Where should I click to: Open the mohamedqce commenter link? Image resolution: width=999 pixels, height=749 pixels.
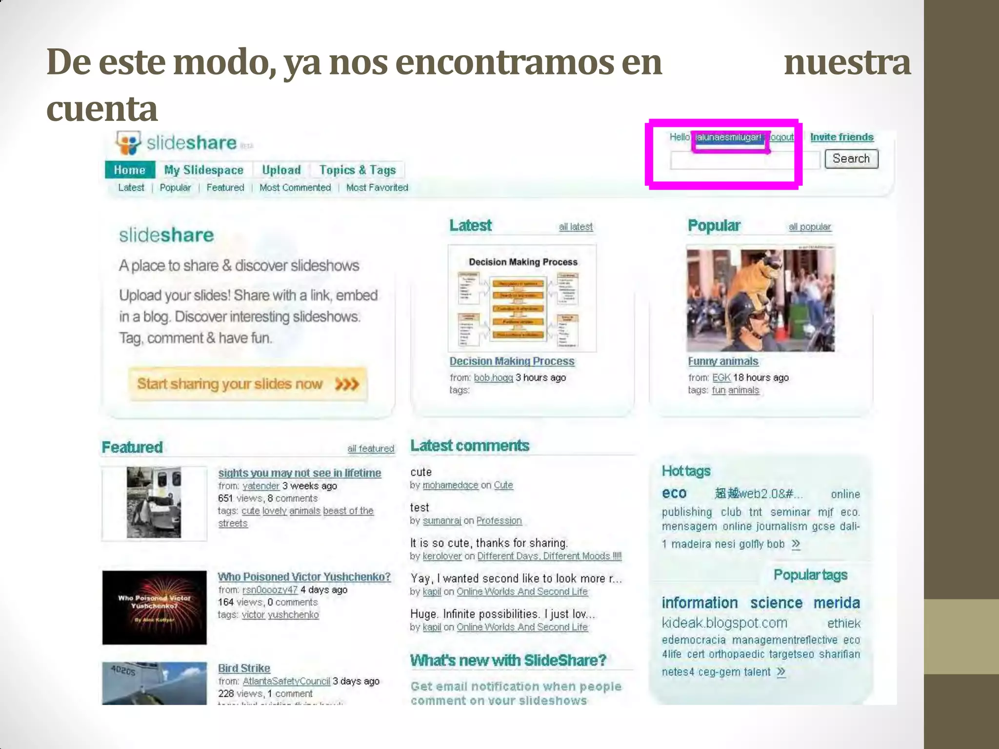(450, 485)
